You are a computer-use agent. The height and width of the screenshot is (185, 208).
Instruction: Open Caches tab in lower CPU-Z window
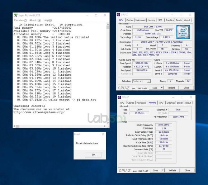pos(131,103)
